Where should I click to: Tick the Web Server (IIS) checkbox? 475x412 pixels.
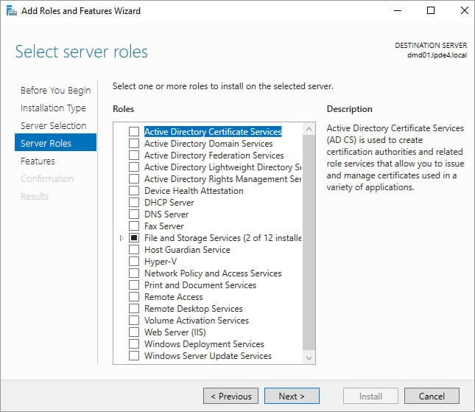coord(134,332)
